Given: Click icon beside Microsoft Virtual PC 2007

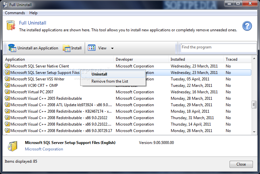Looking at the screenshot, I should point(7,92).
